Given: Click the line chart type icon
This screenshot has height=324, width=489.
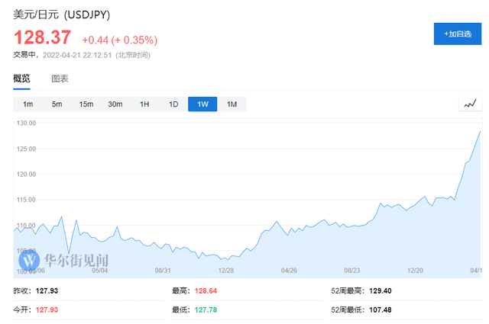Looking at the screenshot, I should (470, 104).
